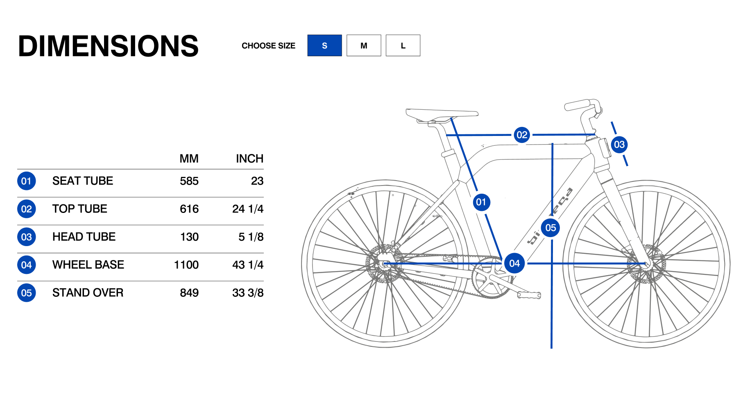This screenshot has width=752, height=398.
Task: Keep size S selected
Action: tap(324, 45)
